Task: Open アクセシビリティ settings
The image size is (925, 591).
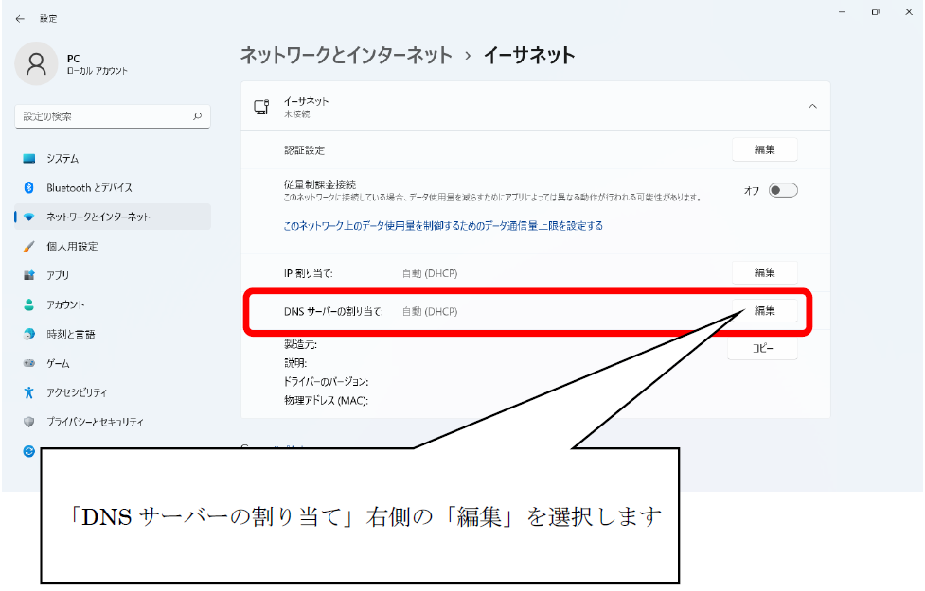Action: click(77, 392)
